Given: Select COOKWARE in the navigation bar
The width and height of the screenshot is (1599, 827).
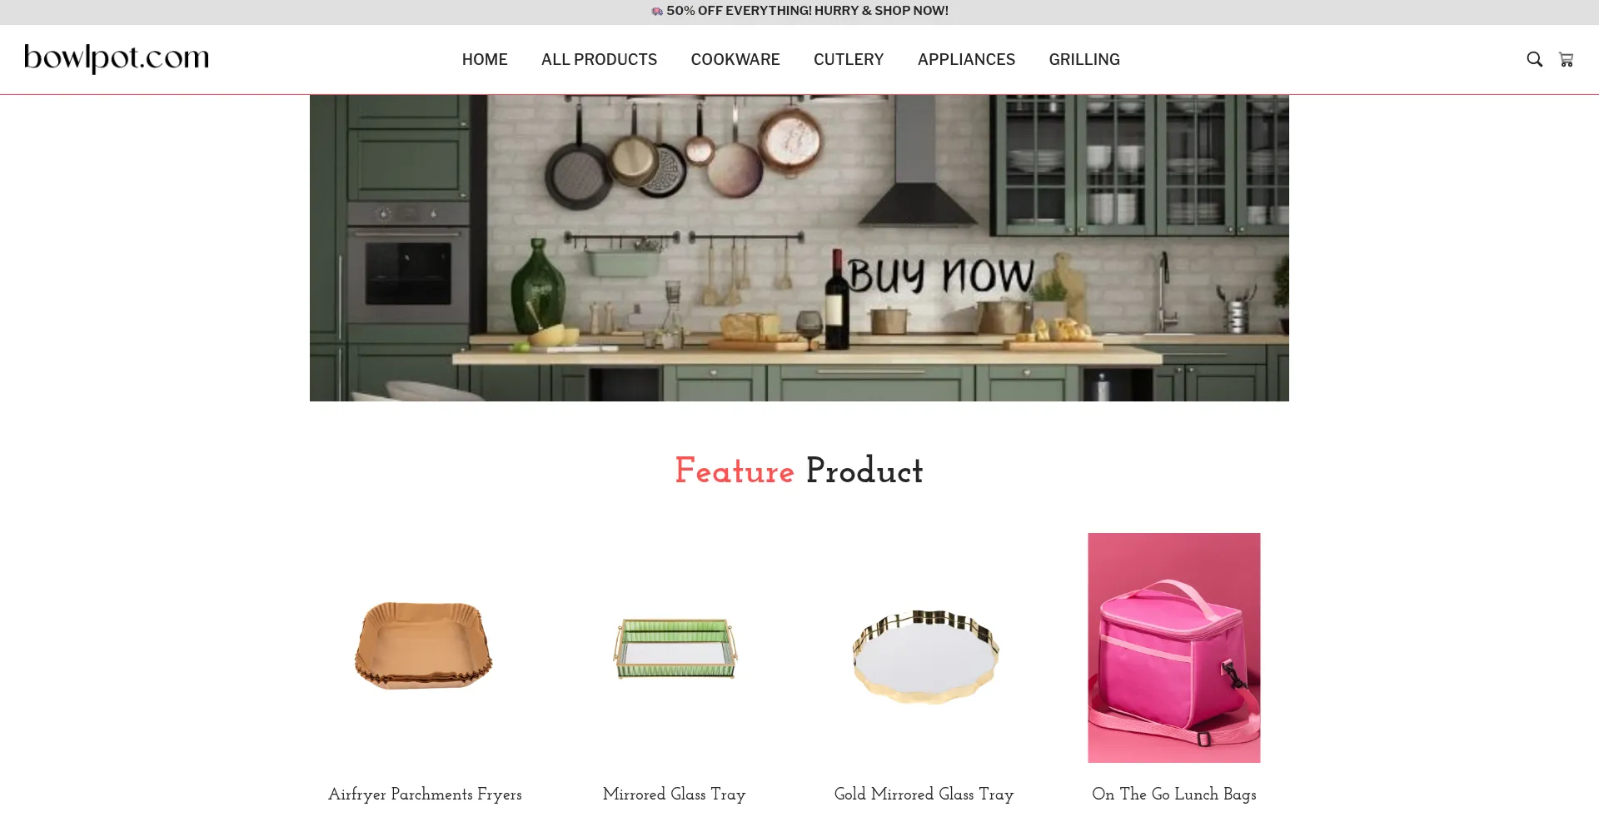Looking at the screenshot, I should (x=735, y=59).
